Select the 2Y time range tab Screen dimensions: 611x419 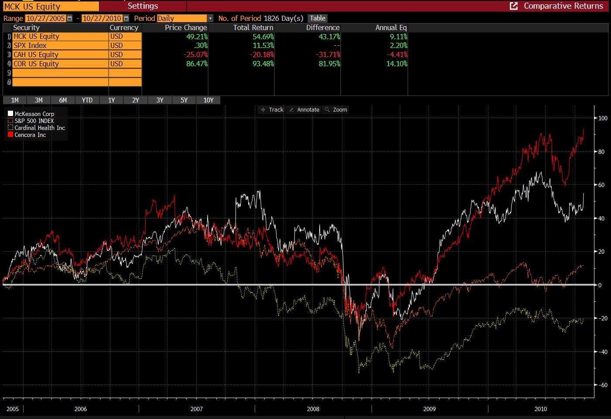pyautogui.click(x=136, y=100)
